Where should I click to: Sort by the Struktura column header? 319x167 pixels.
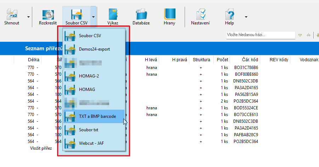[x=201, y=60]
